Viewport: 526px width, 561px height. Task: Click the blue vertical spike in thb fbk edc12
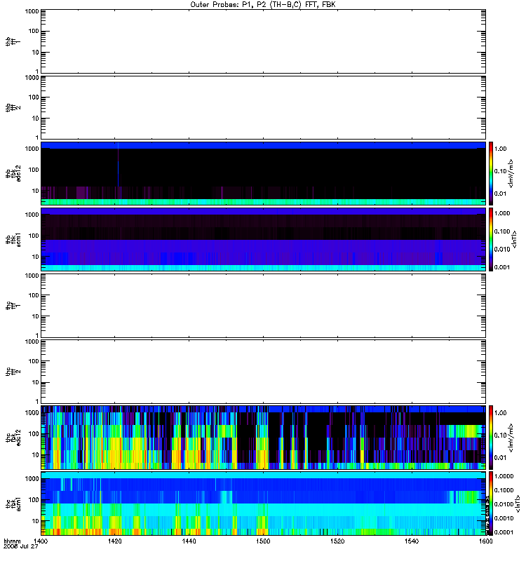pos(118,165)
